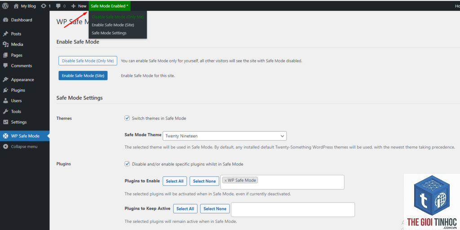This screenshot has width=460, height=230.
Task: Open the Safe Mode Theme dropdown
Action: (225, 136)
